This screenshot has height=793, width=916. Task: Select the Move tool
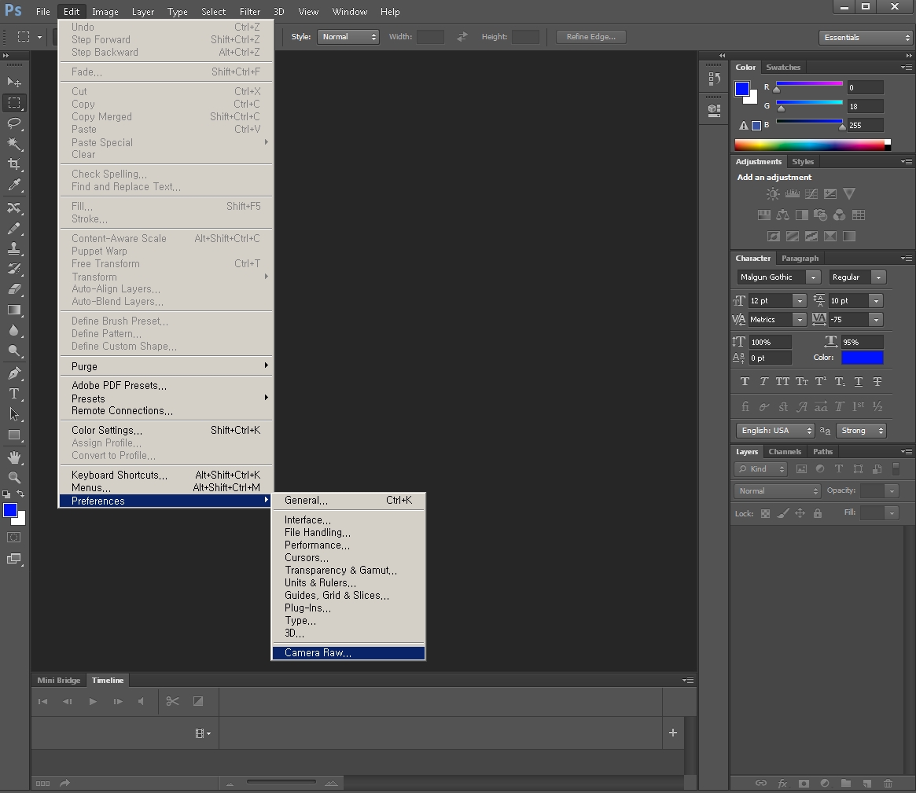pos(14,82)
